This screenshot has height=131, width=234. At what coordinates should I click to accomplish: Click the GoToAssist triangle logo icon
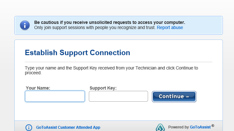coord(160,127)
